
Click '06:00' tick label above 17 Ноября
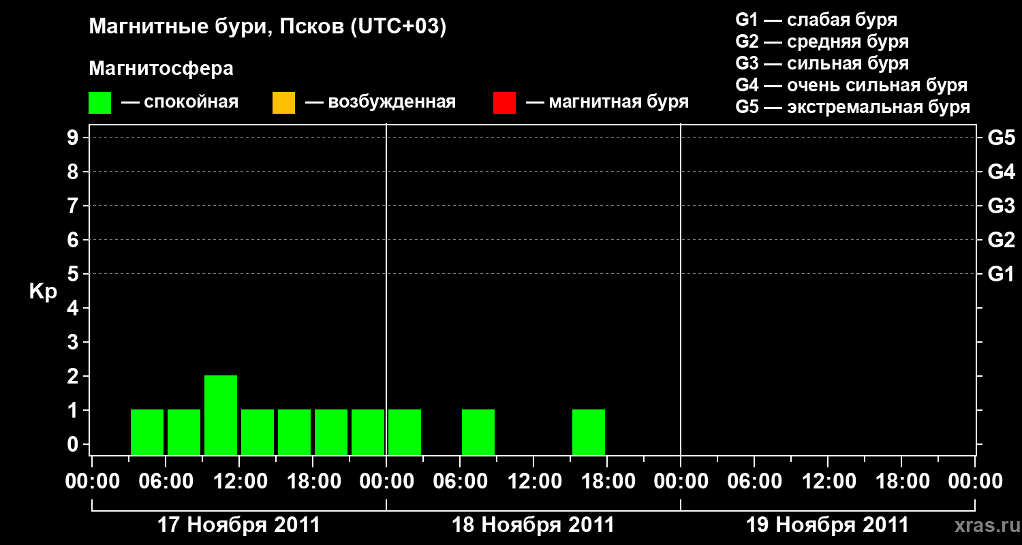pyautogui.click(x=166, y=482)
